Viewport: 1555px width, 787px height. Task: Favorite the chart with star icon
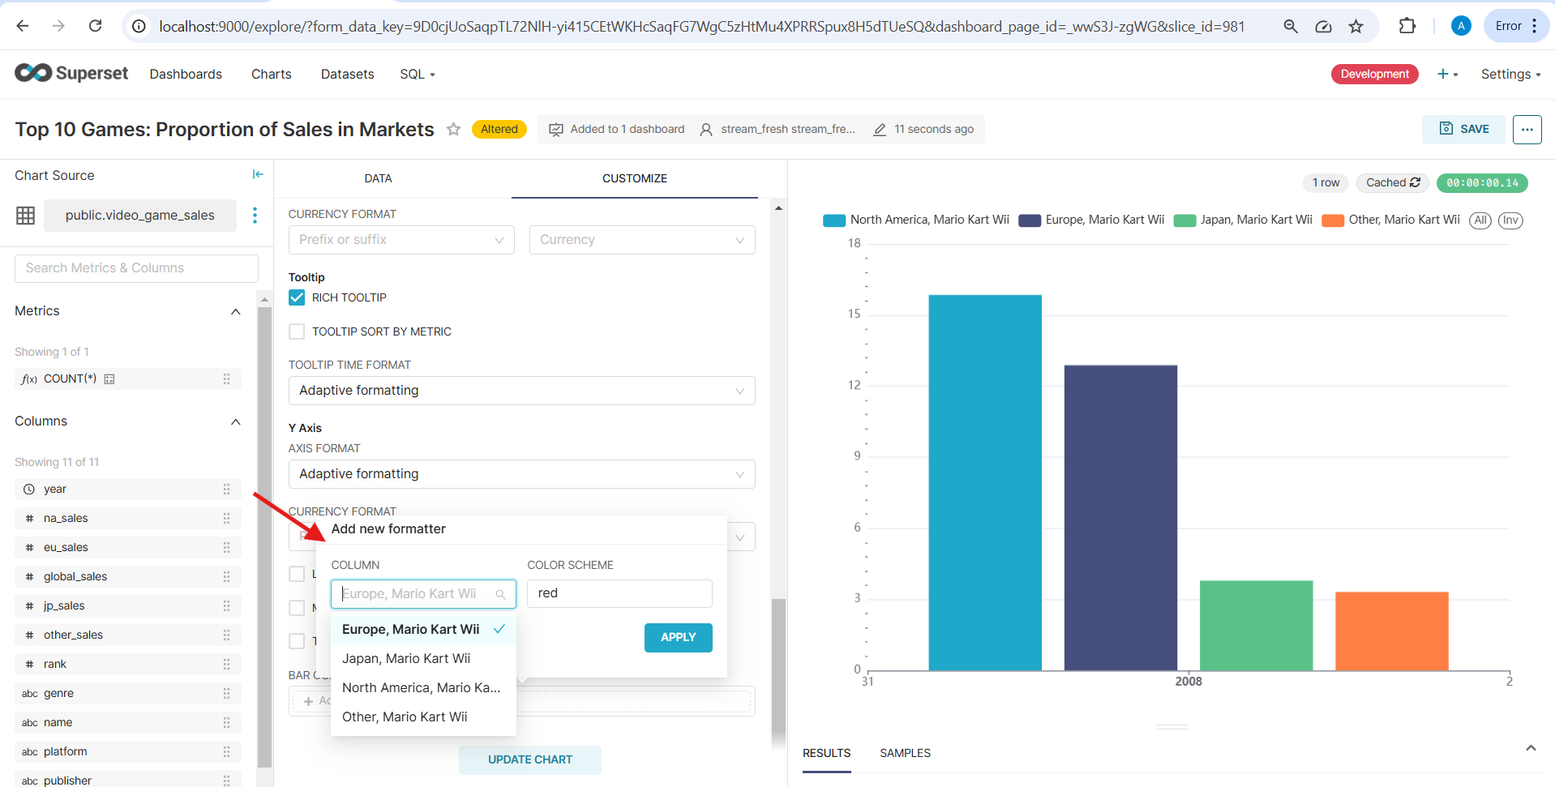pyautogui.click(x=453, y=130)
